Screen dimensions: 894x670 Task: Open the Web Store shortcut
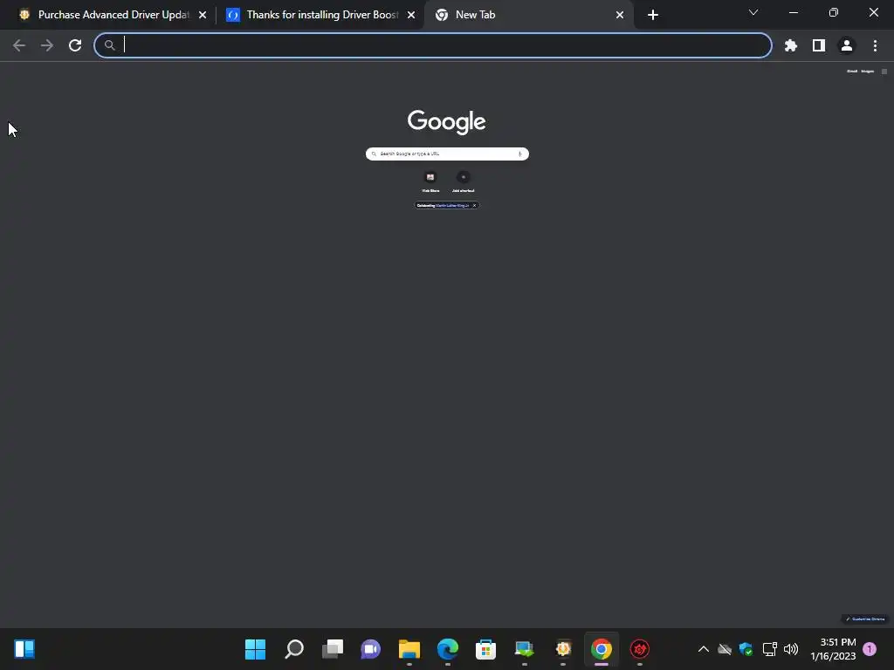coord(430,182)
